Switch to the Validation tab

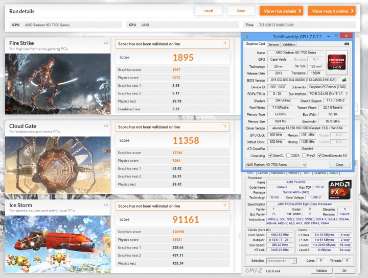click(289, 44)
